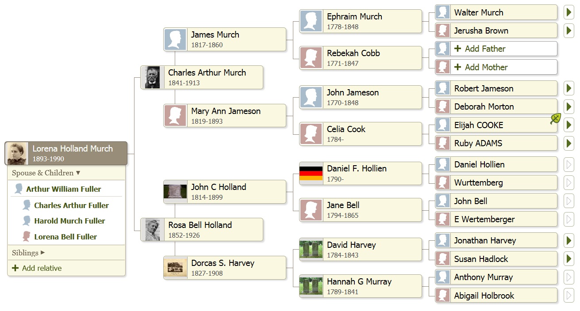
Task: Select Dorcas S. Harvey's person card
Action: pos(225,268)
